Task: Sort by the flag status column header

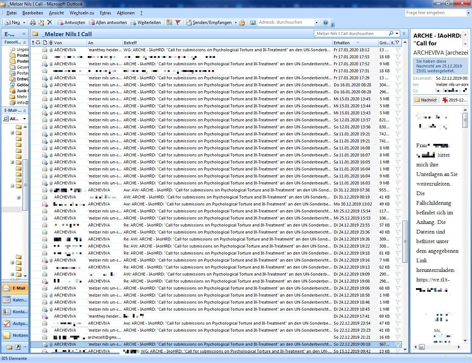Action: point(398,43)
